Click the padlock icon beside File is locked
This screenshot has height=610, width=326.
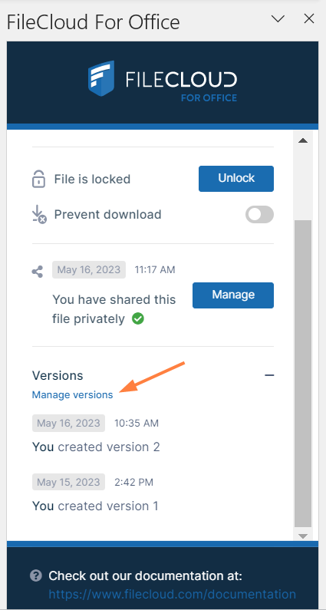38,179
